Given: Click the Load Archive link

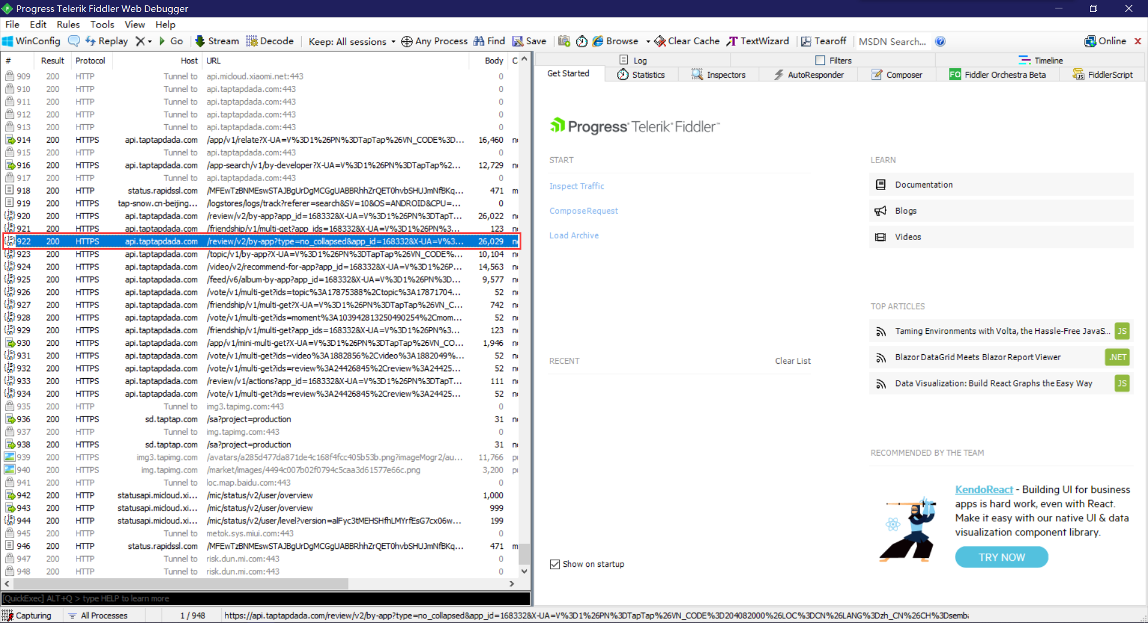Looking at the screenshot, I should tap(573, 235).
